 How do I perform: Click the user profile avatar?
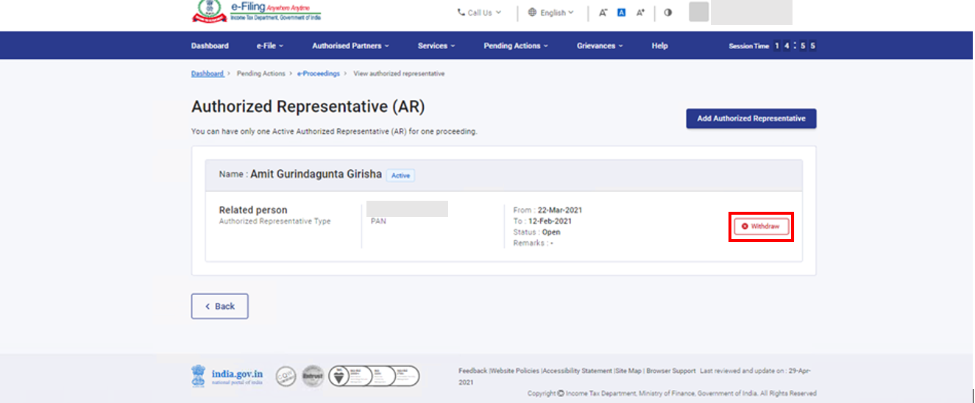point(698,13)
